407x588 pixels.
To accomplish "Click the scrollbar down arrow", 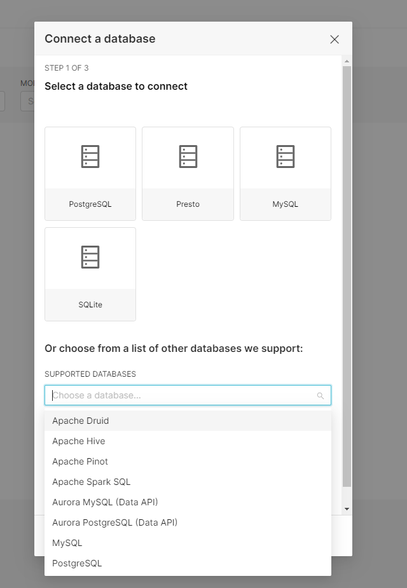I will (347, 509).
